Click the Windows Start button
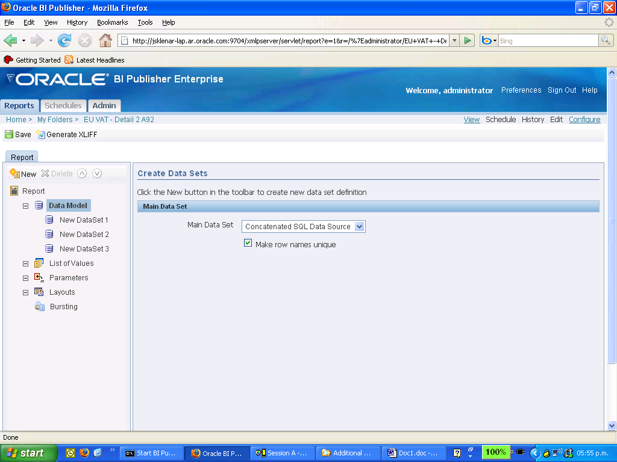 [28, 453]
